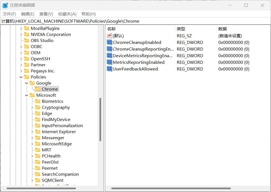Click the Policies folder icon

(x=27, y=77)
